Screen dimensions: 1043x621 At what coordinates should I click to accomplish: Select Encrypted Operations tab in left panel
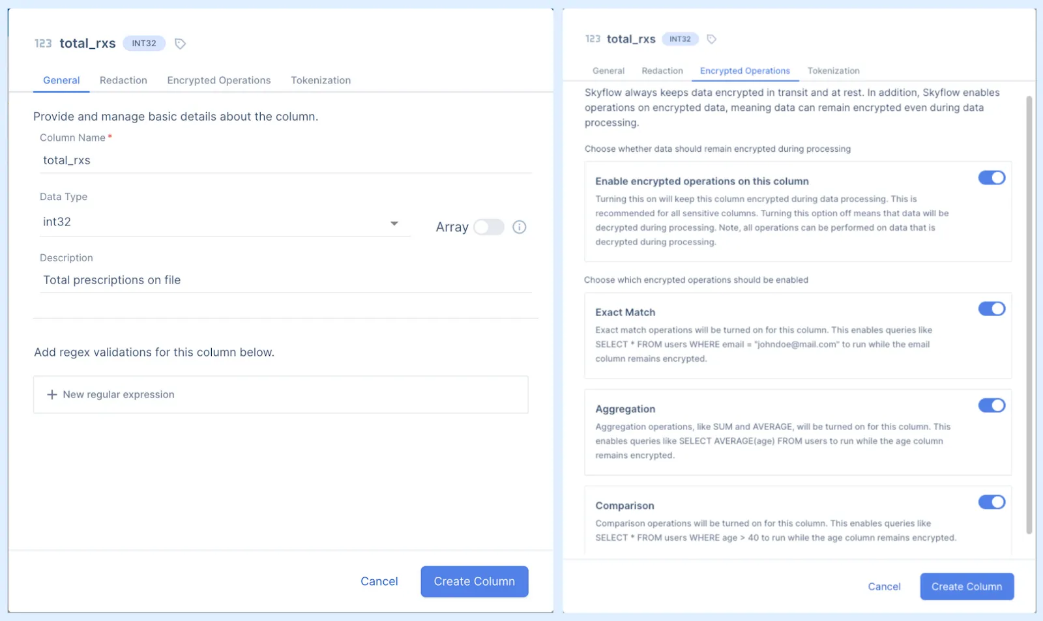[x=218, y=80]
